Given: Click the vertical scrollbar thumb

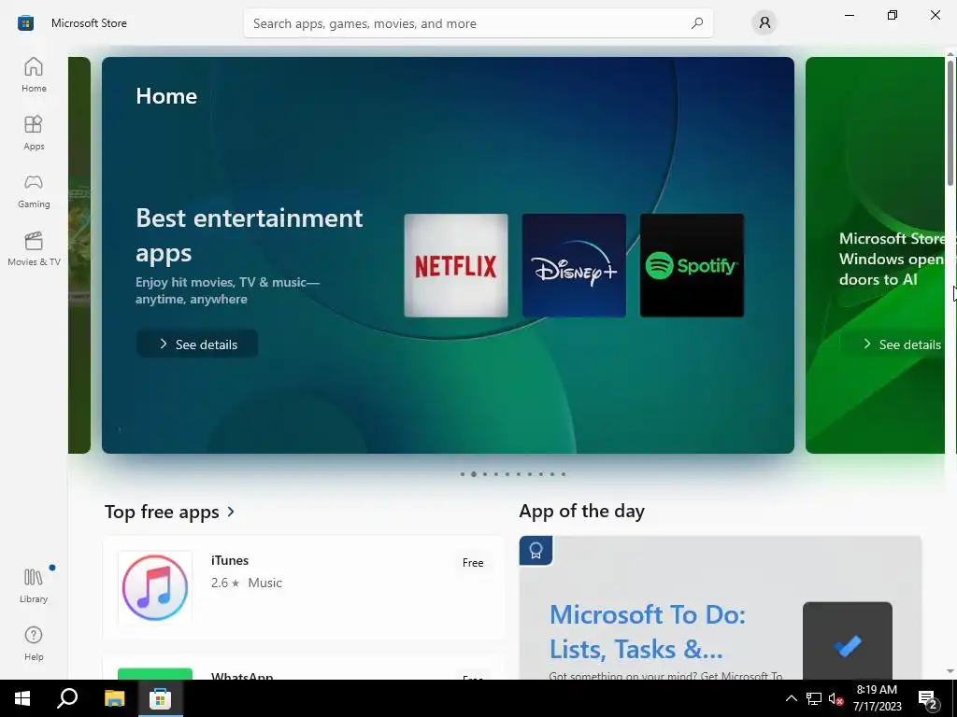Looking at the screenshot, I should [x=950, y=122].
